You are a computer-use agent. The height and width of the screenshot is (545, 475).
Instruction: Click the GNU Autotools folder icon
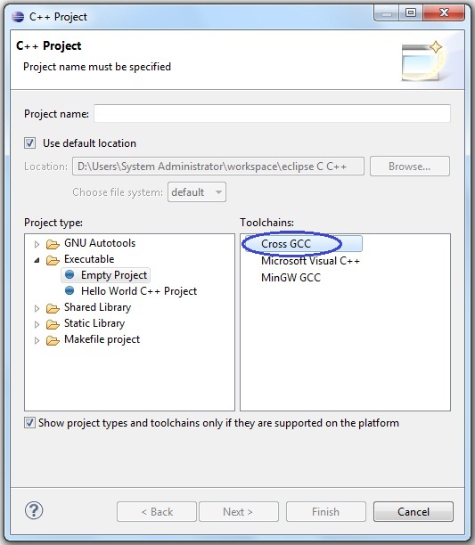53,244
